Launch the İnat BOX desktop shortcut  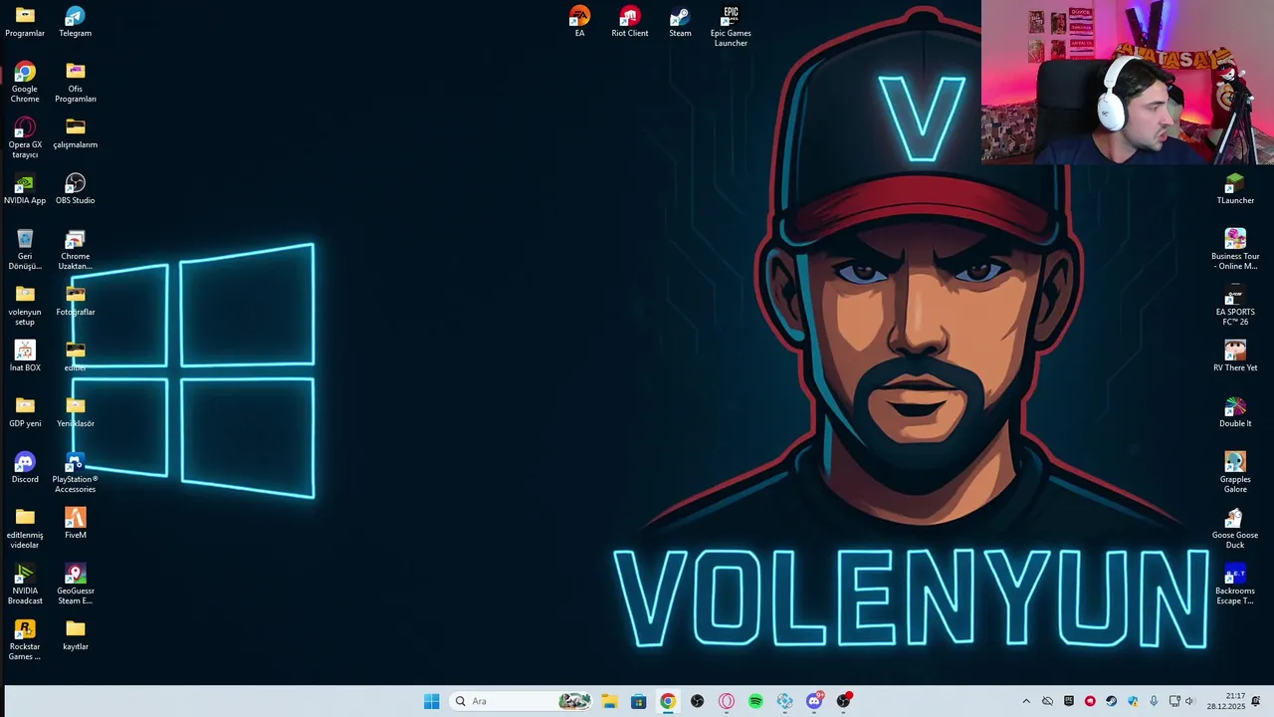pyautogui.click(x=25, y=356)
